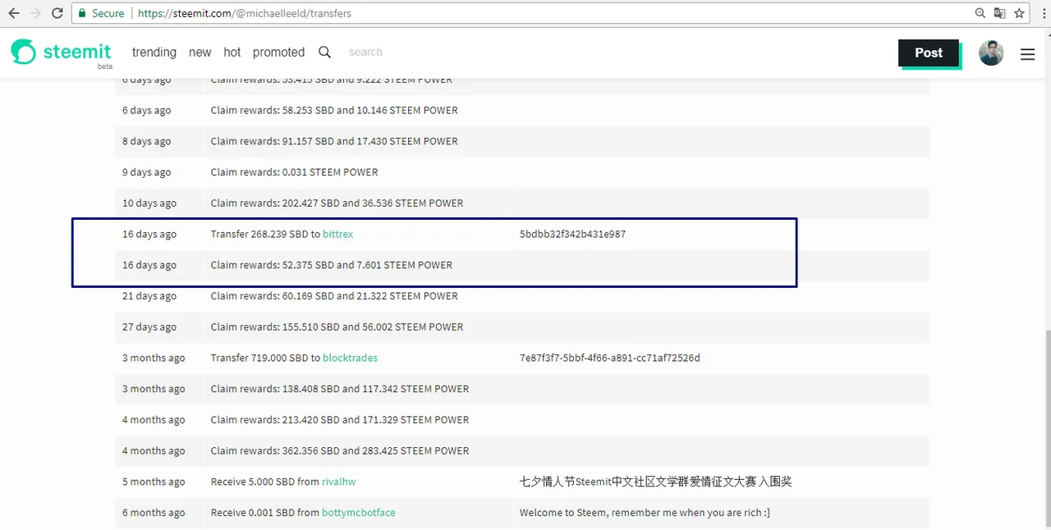Go to promoted posts

click(x=278, y=52)
